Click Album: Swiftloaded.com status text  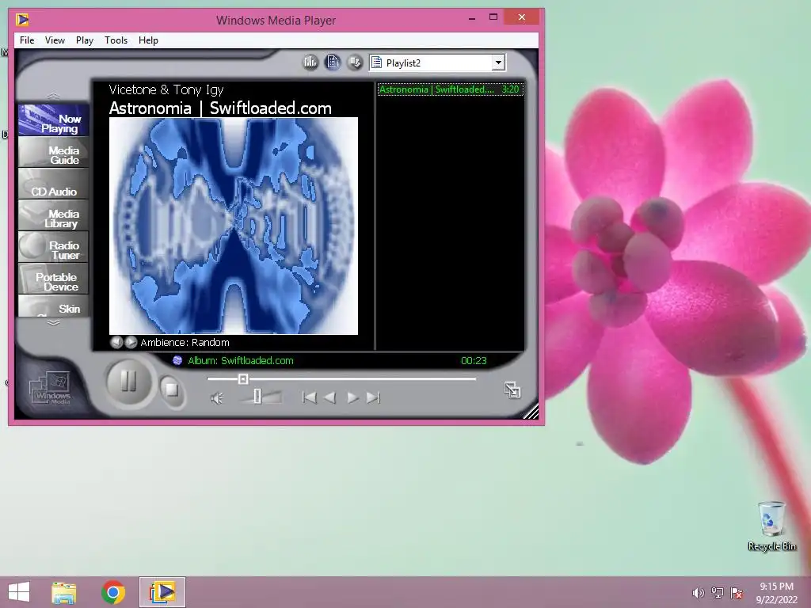pyautogui.click(x=241, y=360)
